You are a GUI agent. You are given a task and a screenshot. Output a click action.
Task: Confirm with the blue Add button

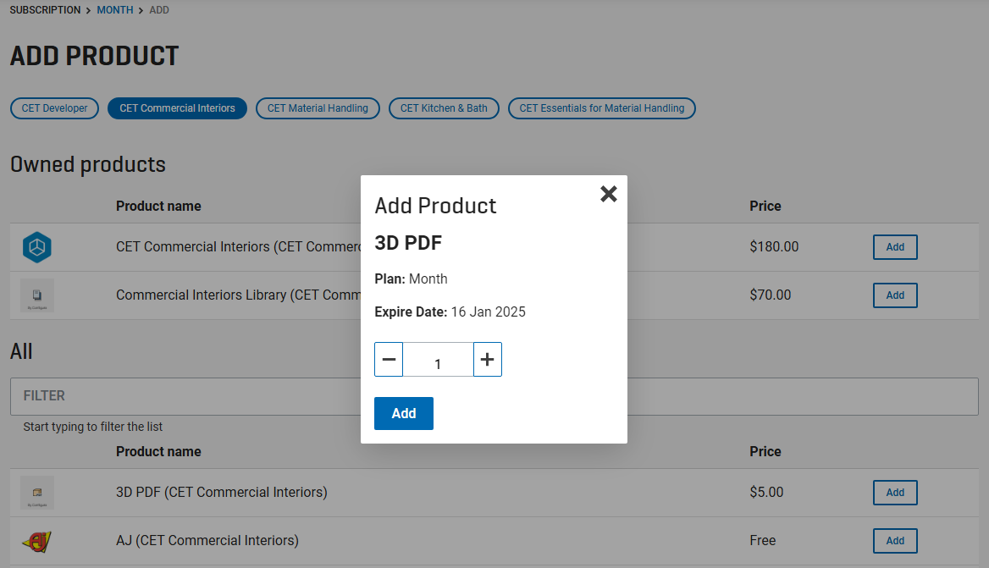(404, 414)
